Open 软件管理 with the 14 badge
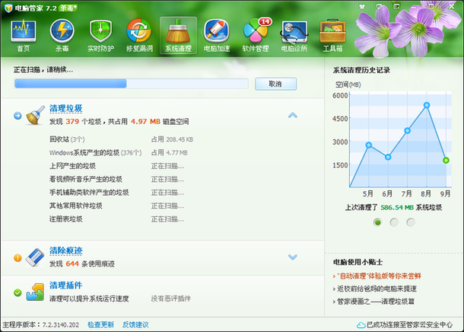Screen dimensions: 464x332 click(x=256, y=34)
